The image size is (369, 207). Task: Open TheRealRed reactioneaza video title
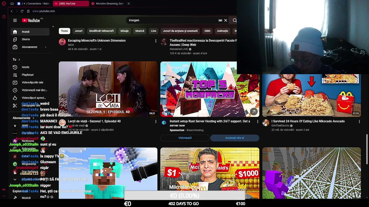[203, 43]
